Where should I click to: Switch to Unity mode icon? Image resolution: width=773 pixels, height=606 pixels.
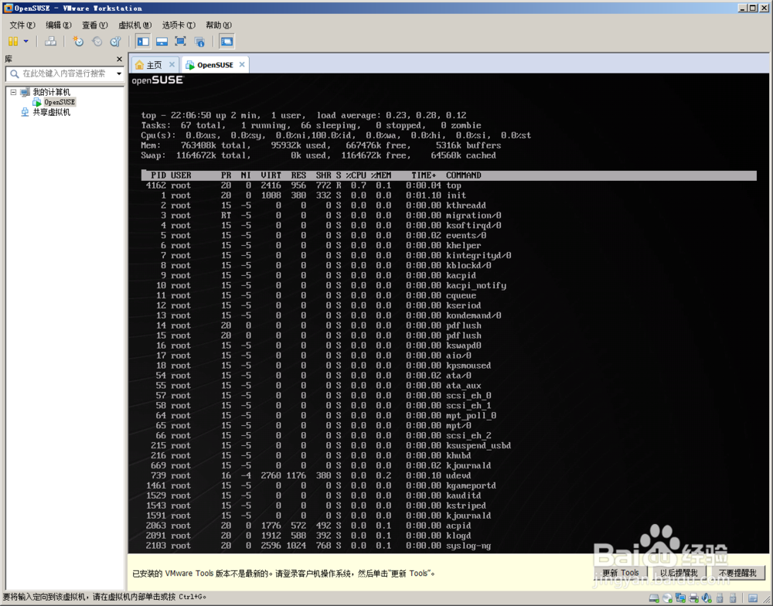199,42
